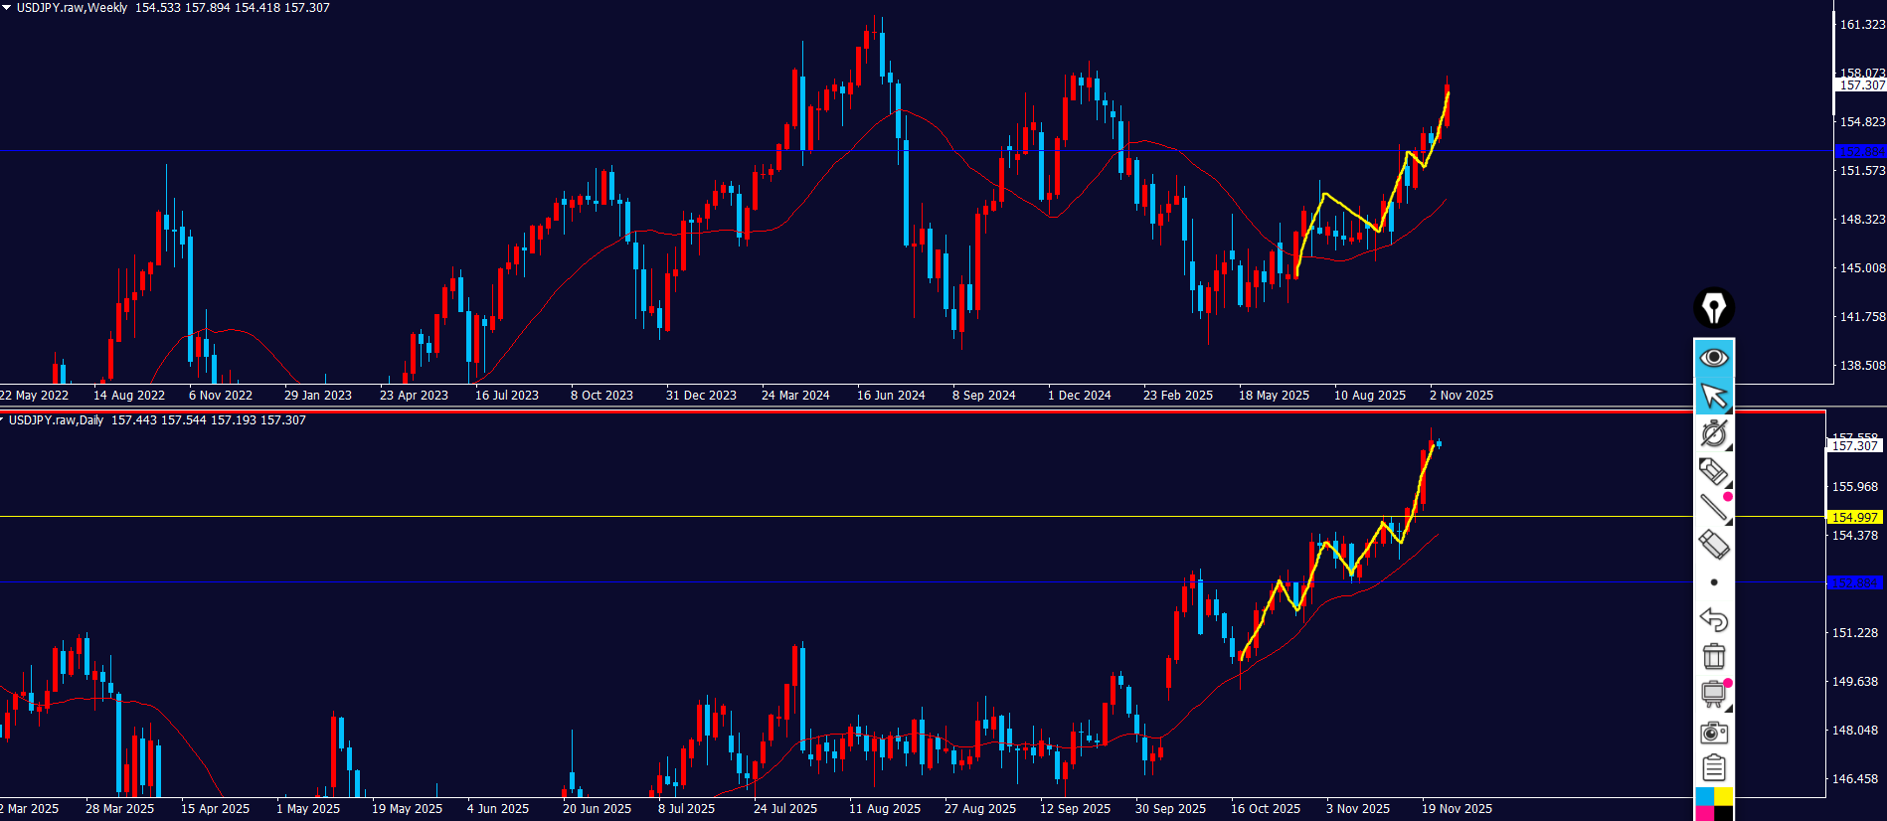Image resolution: width=1887 pixels, height=821 pixels.
Task: Click the yellow 154.997 price level label
Action: pos(1854,517)
